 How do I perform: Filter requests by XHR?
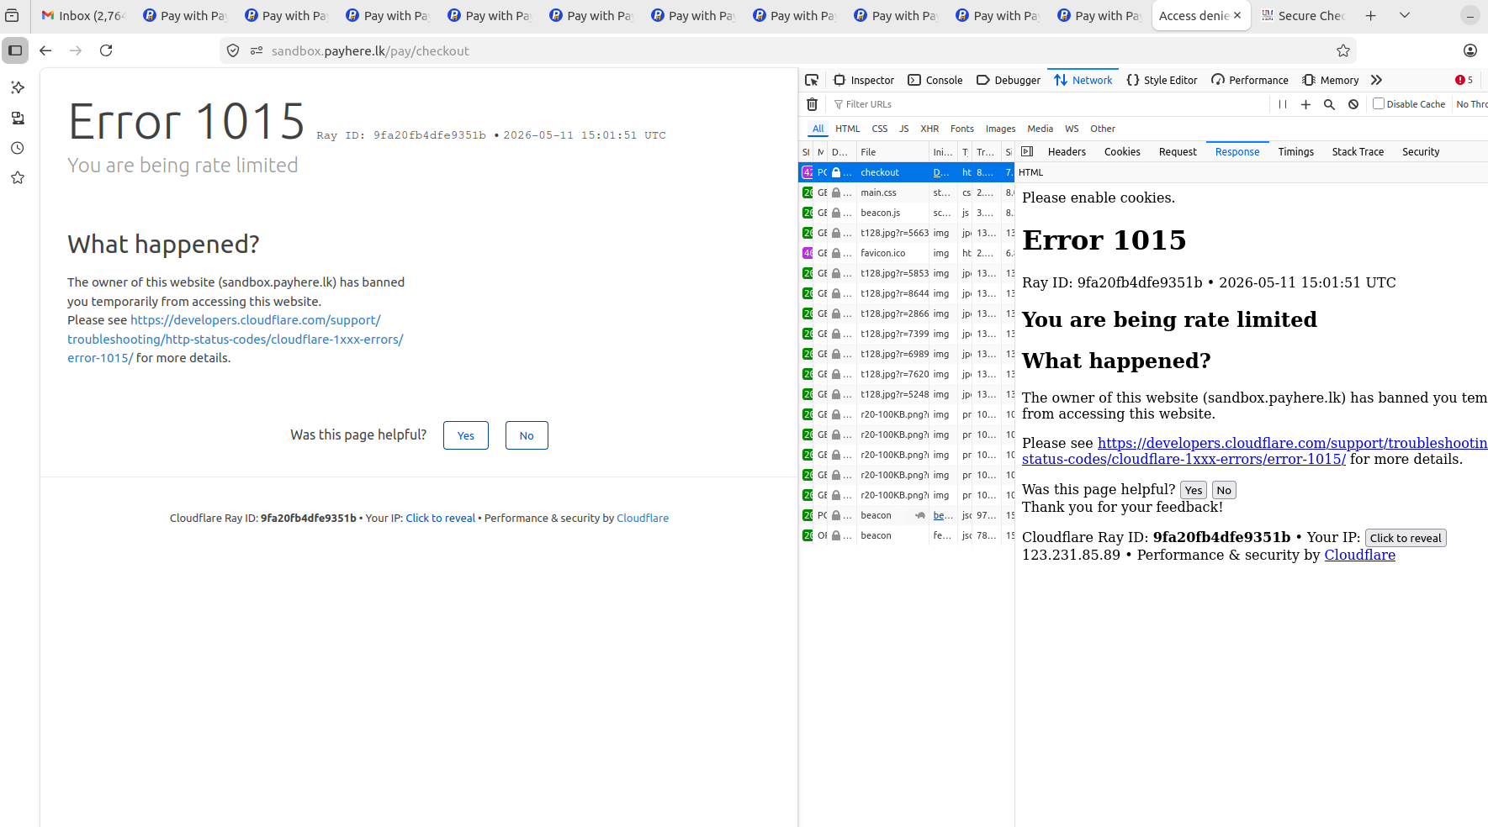click(x=929, y=129)
